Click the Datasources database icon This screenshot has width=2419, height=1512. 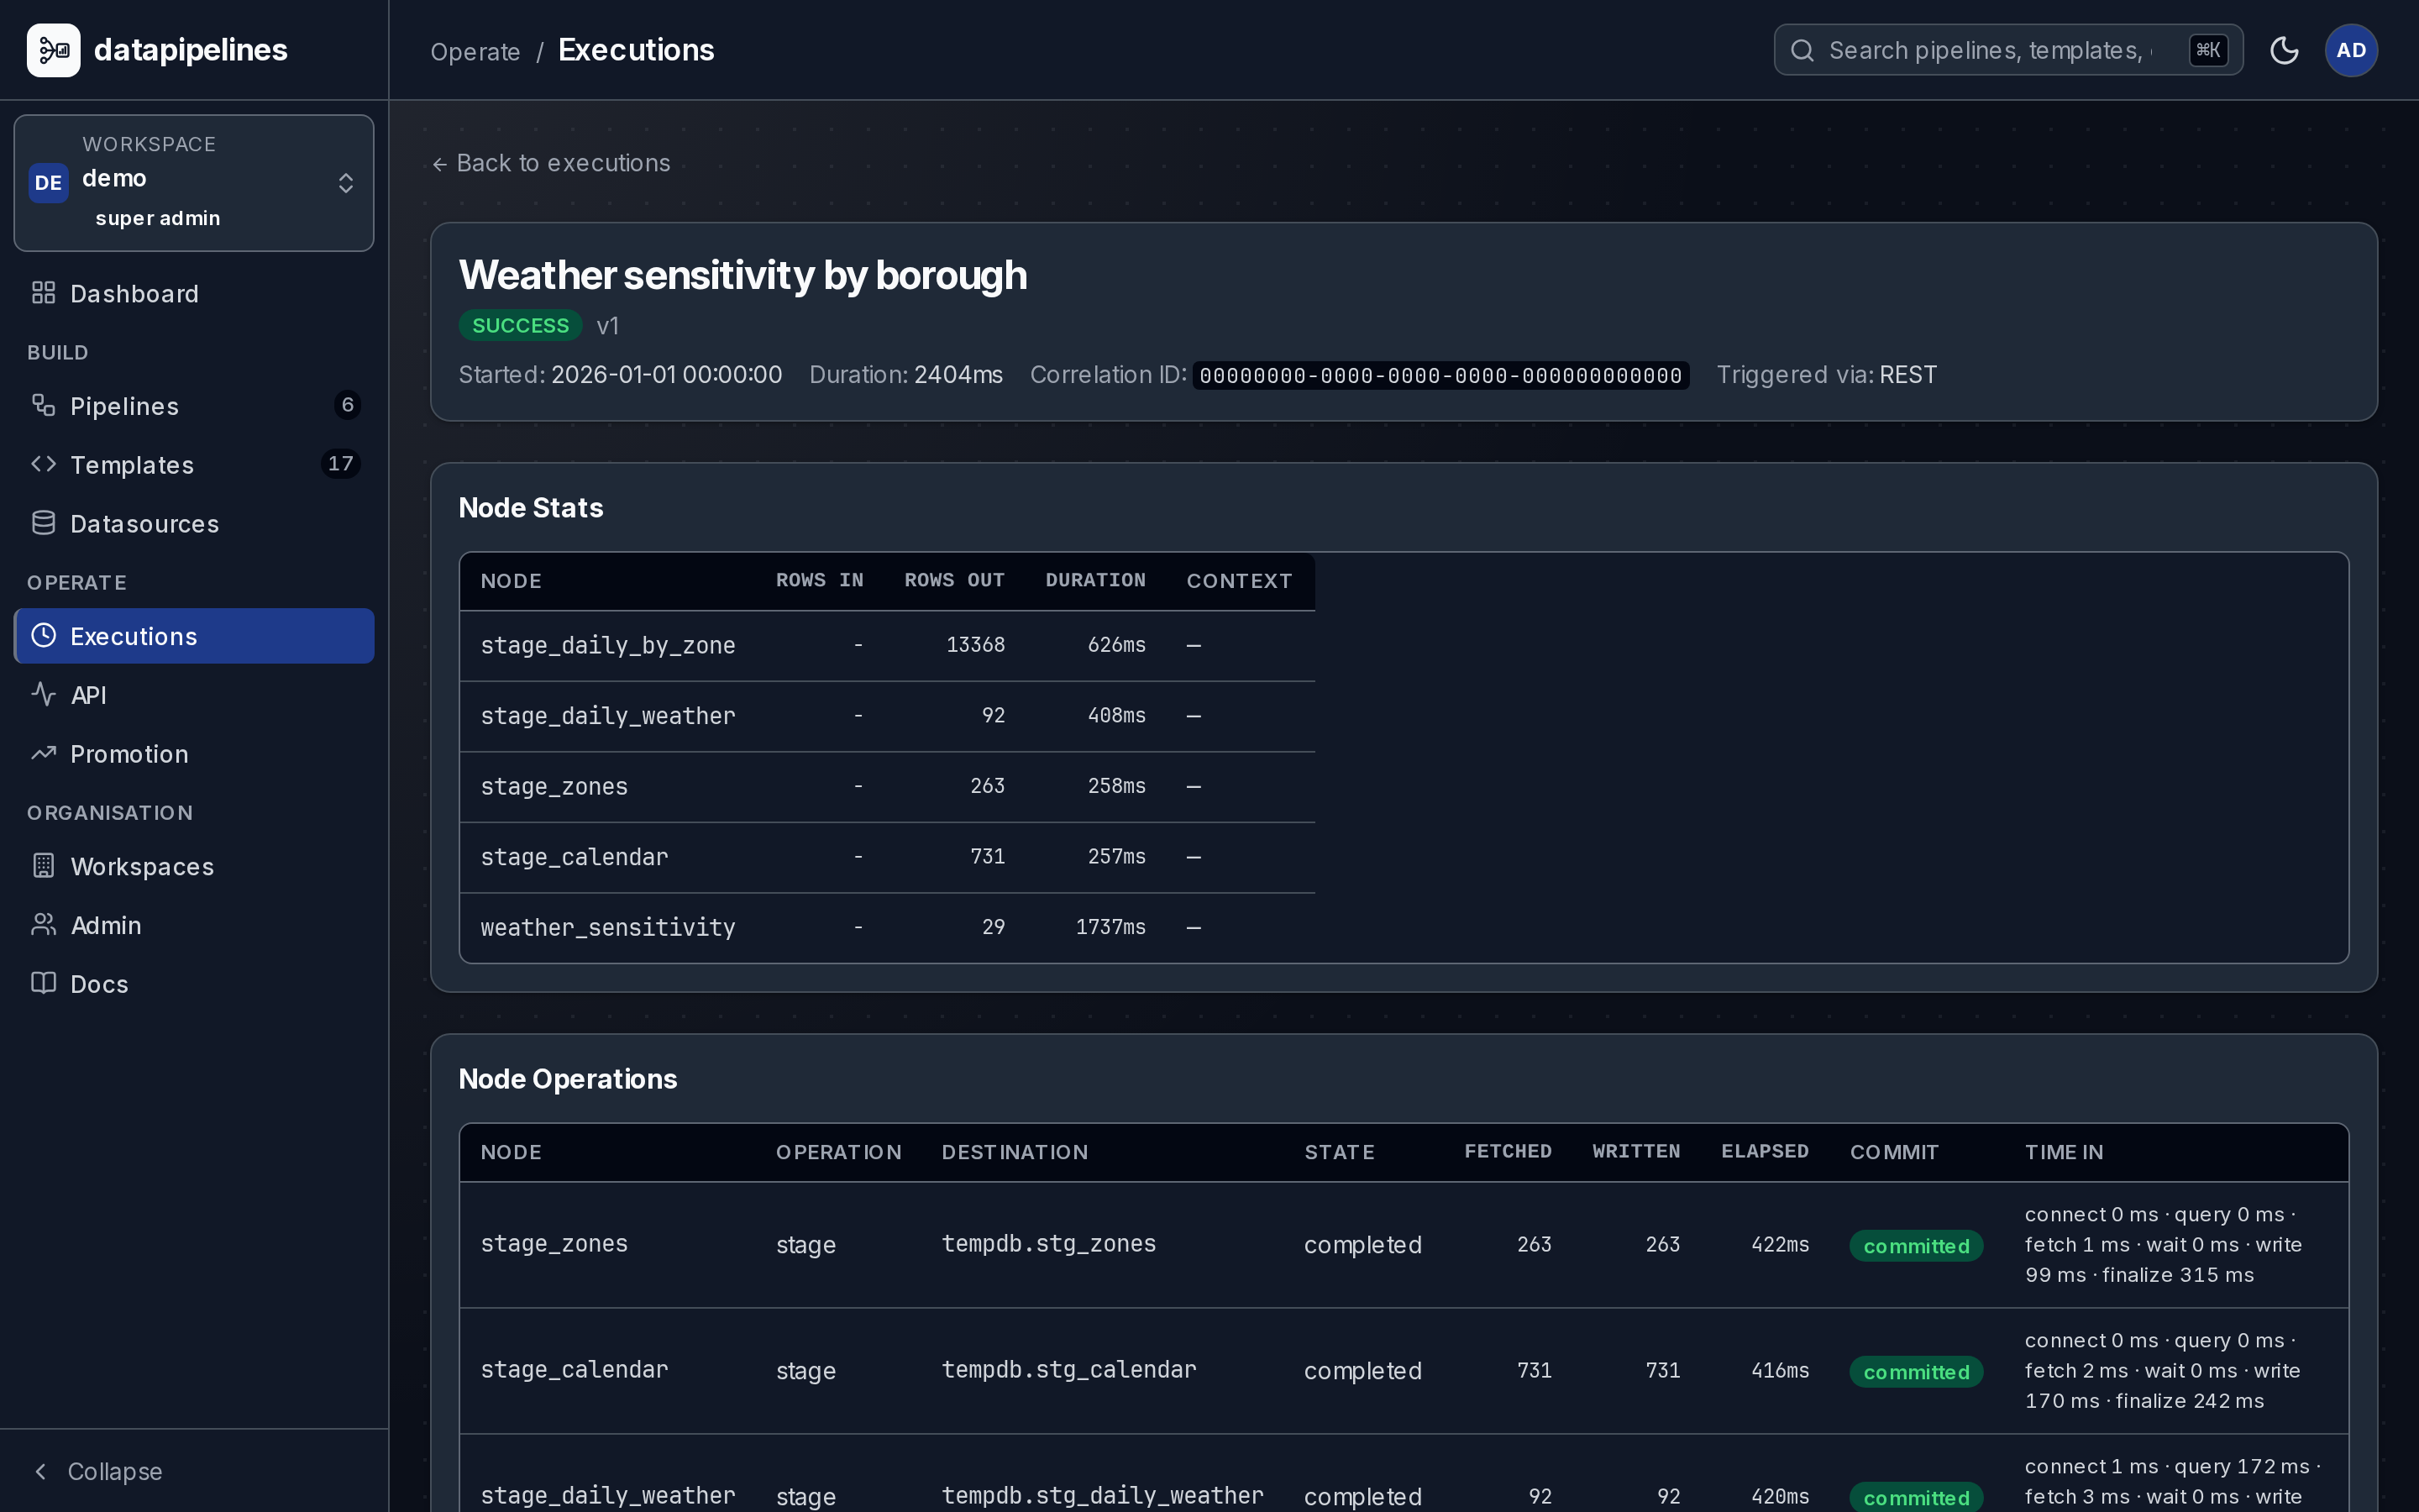[43, 523]
